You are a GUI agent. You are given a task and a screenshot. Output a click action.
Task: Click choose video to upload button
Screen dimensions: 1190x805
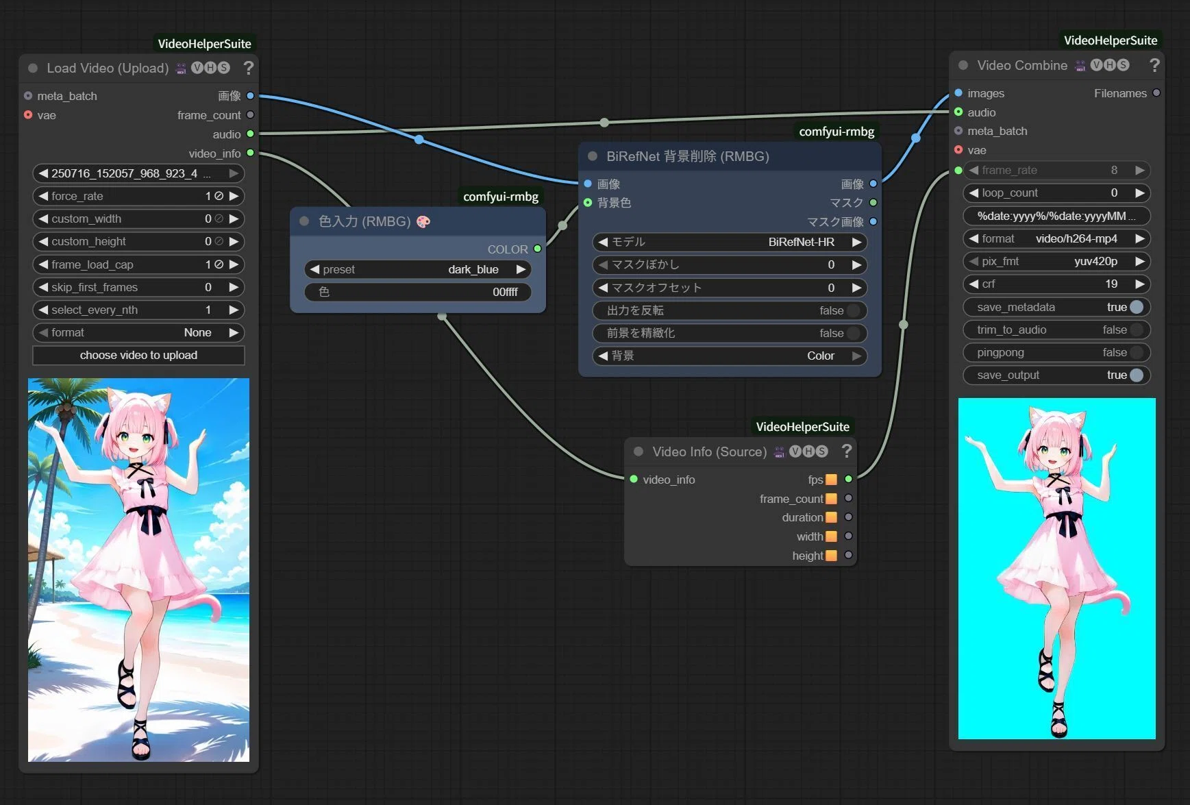138,355
